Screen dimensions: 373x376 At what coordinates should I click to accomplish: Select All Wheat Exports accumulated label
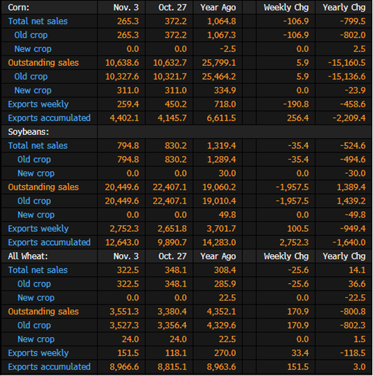point(49,366)
